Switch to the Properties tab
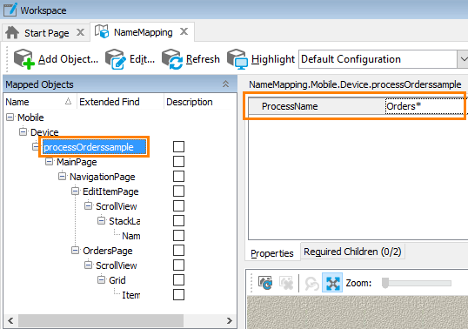Image resolution: width=468 pixels, height=329 pixels. 272,253
